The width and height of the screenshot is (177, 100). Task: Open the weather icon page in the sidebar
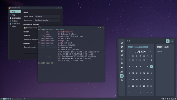pos(122,72)
